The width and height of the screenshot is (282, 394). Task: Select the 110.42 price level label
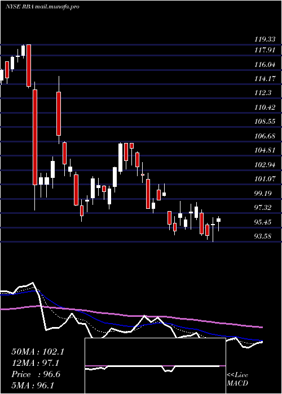[265, 108]
